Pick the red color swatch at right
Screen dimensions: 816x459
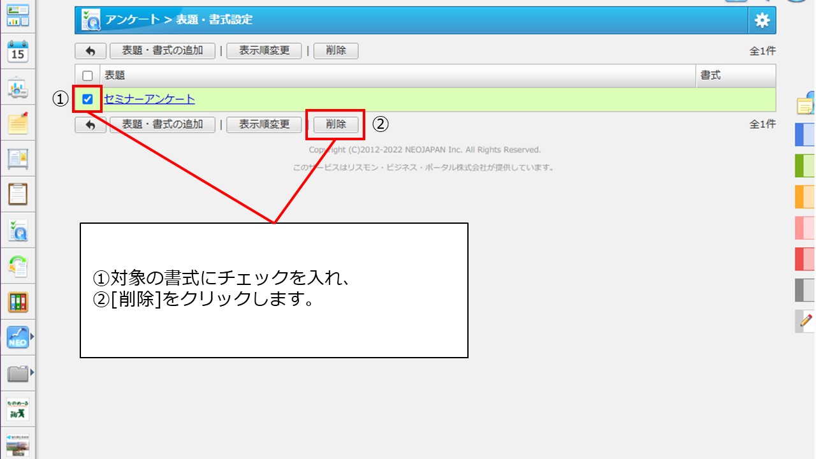point(805,259)
